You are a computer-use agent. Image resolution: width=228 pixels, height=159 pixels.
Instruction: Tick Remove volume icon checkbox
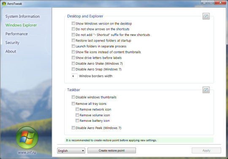tap(77, 115)
